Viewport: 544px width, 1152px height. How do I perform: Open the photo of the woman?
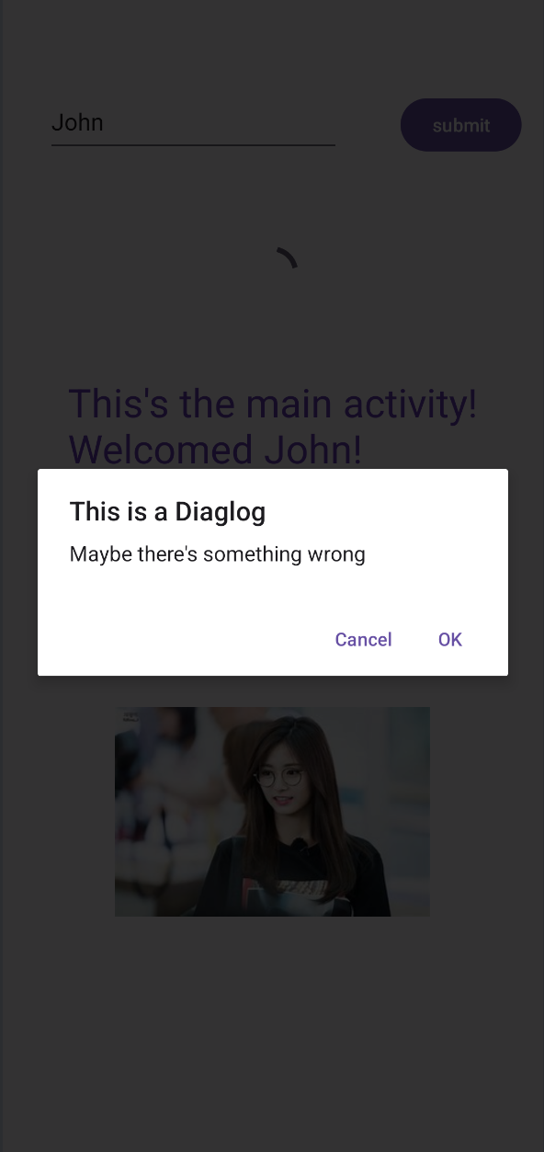click(272, 812)
